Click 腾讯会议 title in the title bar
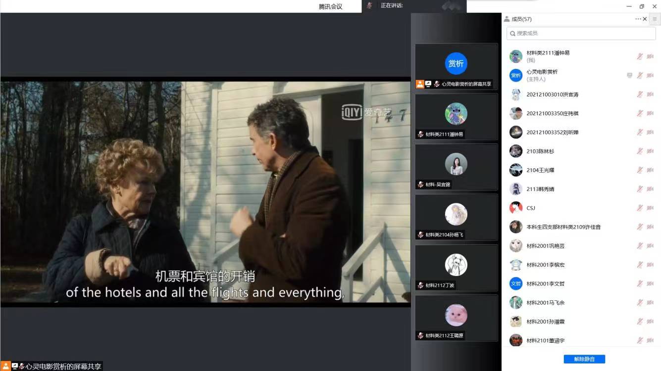The image size is (661, 371). coord(330,6)
